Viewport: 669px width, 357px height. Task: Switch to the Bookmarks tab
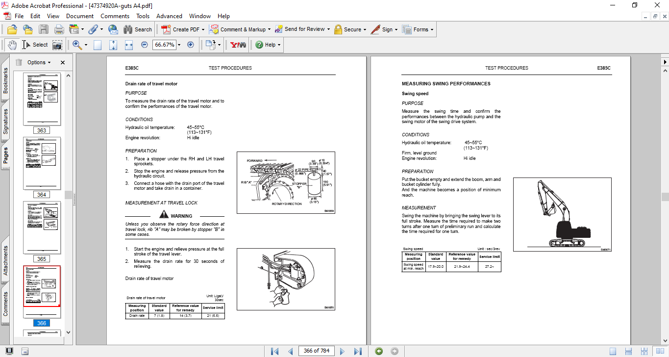click(x=5, y=80)
